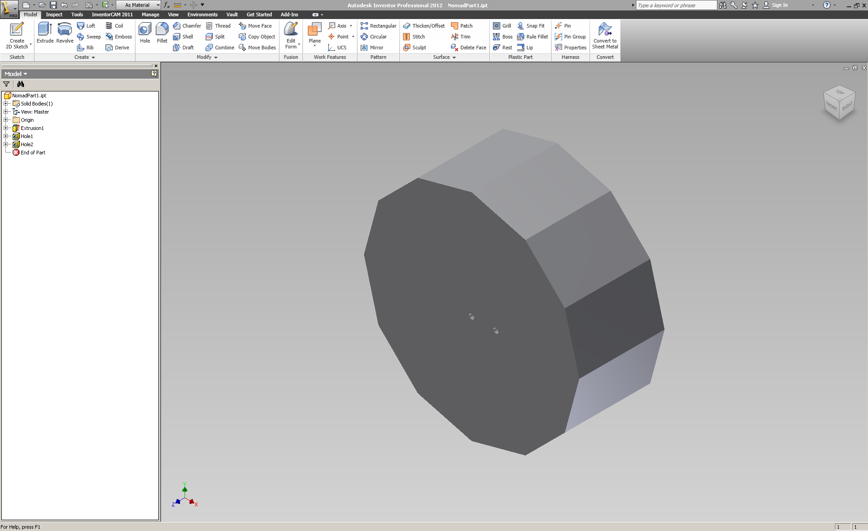Screen dimensions: 868x531
Task: Click the Save icon in quick access toolbar
Action: (53, 5)
